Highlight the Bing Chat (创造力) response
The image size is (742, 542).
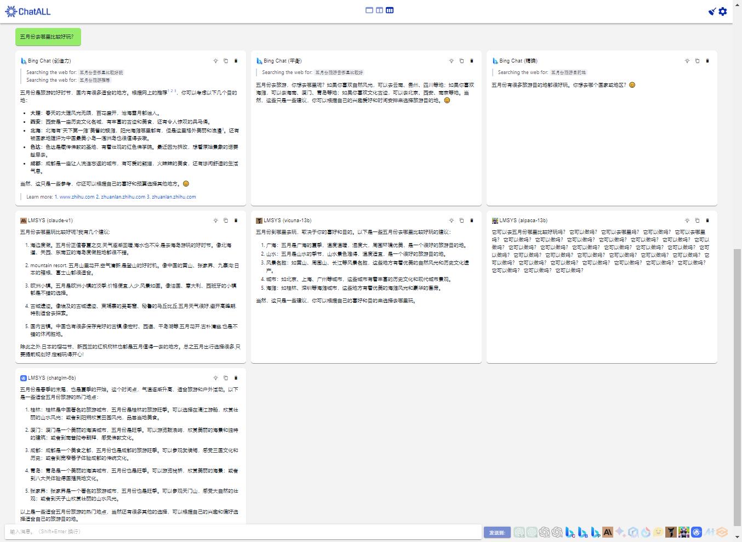(215, 61)
